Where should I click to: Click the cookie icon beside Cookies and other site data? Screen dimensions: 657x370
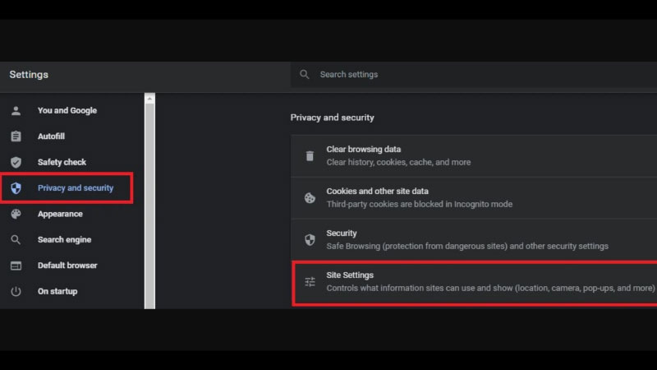pyautogui.click(x=310, y=198)
